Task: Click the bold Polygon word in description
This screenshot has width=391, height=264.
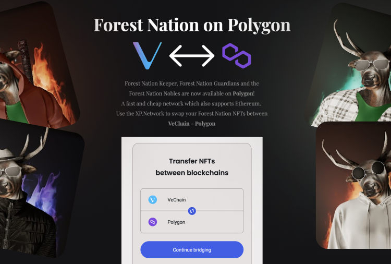Action: (243, 93)
